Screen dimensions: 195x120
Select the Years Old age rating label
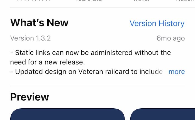pyautogui.click(x=89, y=1)
